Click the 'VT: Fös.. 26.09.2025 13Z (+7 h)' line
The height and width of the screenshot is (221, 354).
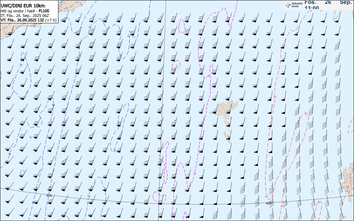28,20
